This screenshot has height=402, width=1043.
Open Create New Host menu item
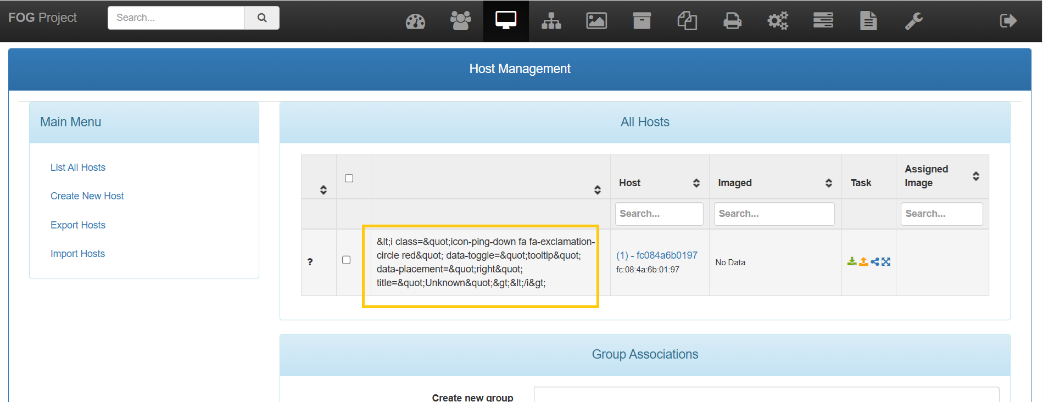pyautogui.click(x=87, y=196)
